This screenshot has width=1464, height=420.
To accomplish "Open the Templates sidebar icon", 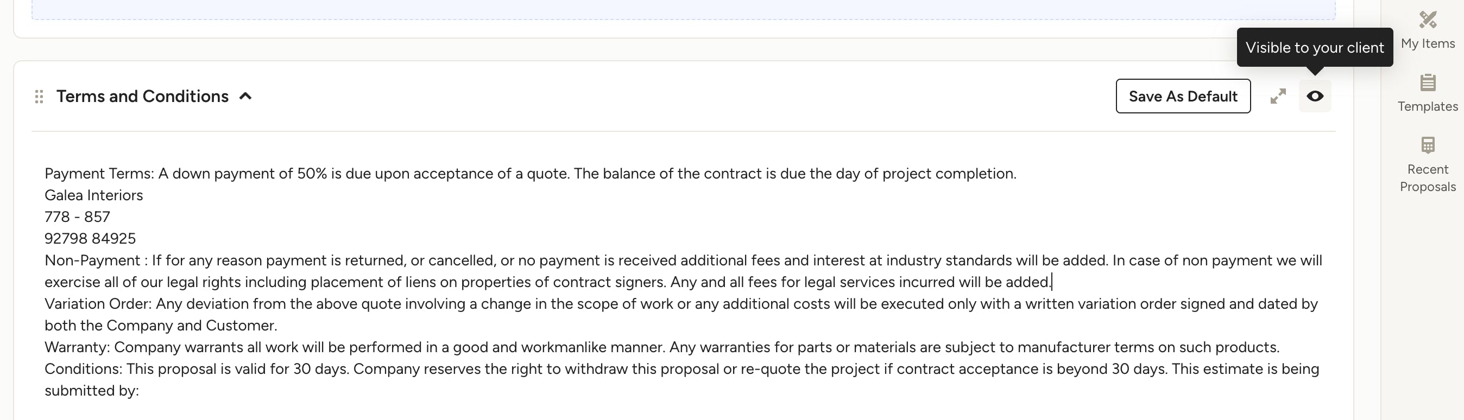I will (1428, 83).
